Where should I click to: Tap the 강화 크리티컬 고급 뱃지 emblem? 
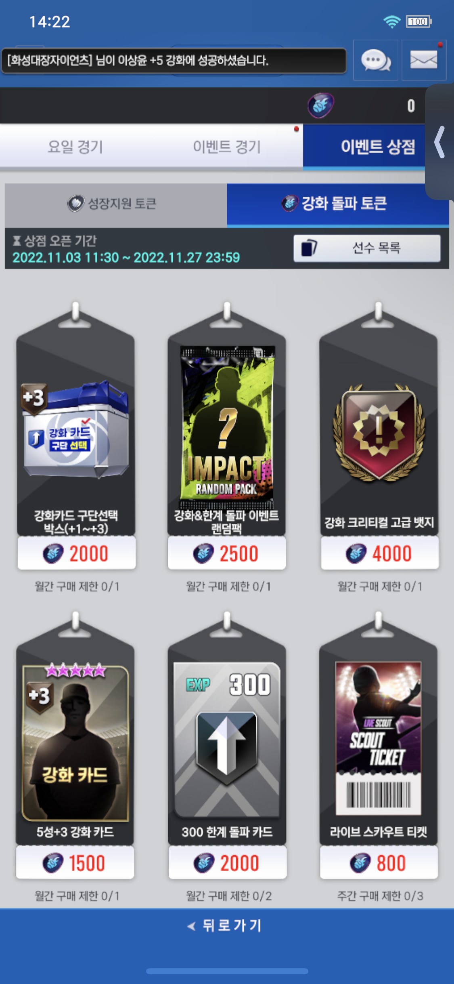(379, 433)
